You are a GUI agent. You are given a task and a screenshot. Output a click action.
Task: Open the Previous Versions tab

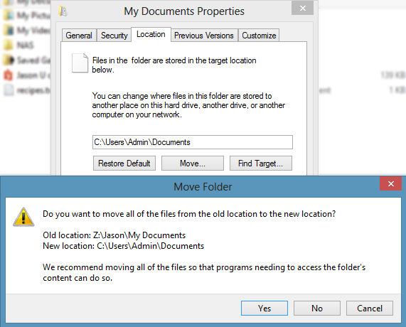click(x=204, y=36)
